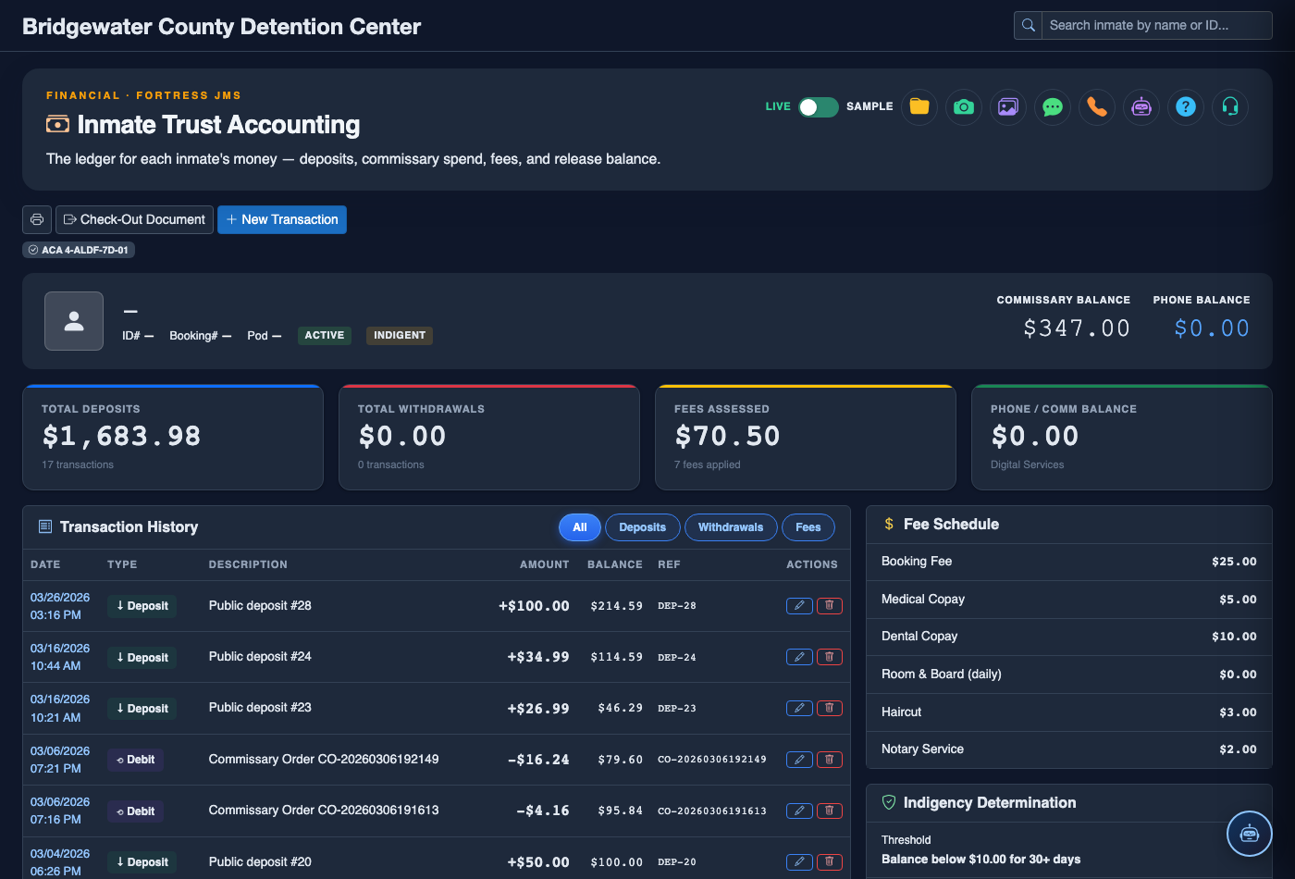Open the 03/16/2026 10:44 AM date link

click(60, 657)
